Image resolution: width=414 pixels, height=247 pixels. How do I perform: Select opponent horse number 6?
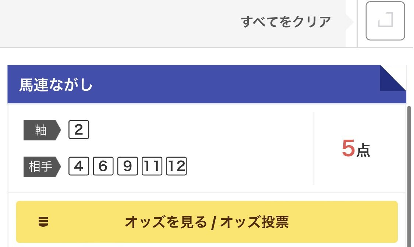(103, 166)
